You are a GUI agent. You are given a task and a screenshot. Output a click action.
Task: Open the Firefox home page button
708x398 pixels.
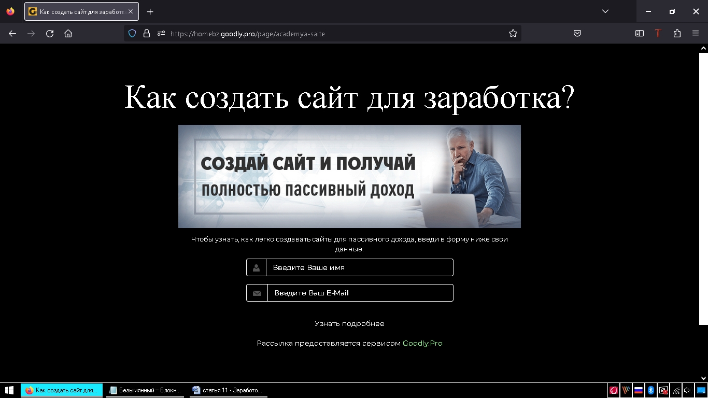pos(68,33)
